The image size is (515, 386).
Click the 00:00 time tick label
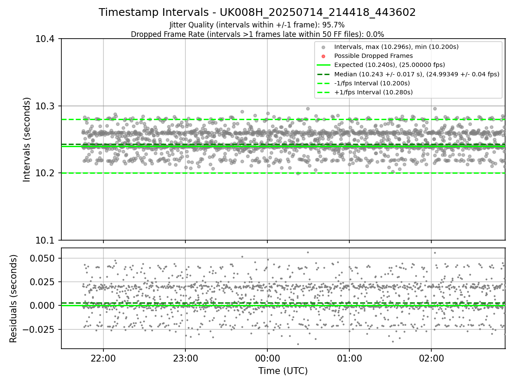267,358
